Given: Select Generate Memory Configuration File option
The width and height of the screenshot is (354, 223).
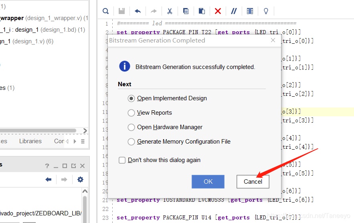Looking at the screenshot, I should [131, 142].
